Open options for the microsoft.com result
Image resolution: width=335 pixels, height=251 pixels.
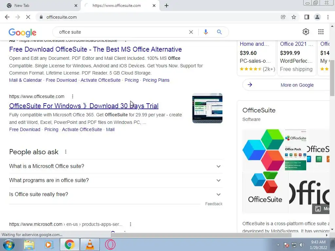(x=130, y=224)
